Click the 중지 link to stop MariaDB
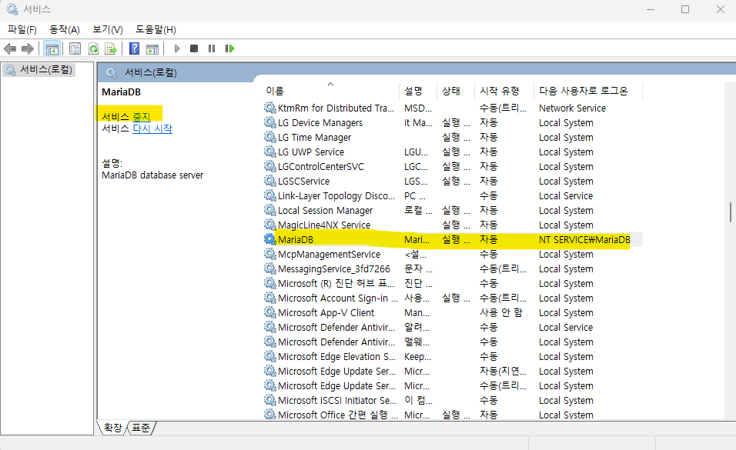 142,116
